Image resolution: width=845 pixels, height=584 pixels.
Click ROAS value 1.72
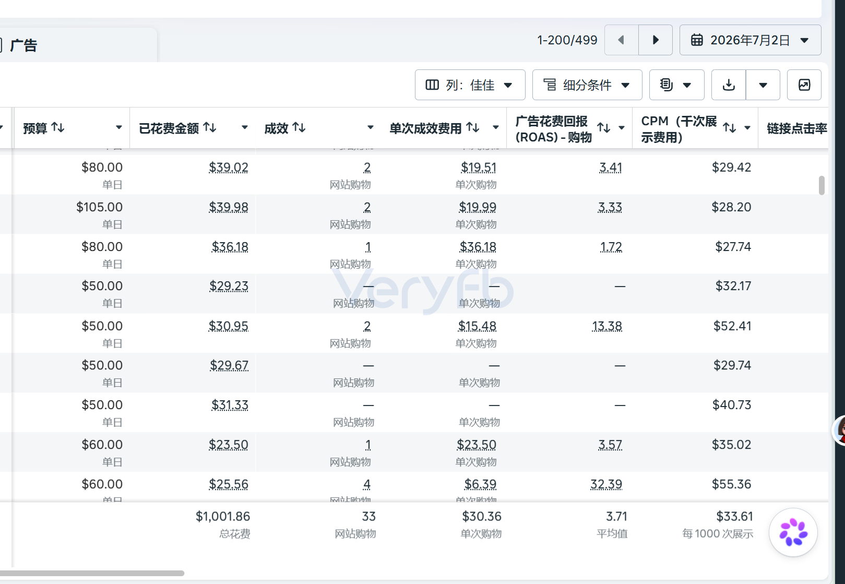611,247
